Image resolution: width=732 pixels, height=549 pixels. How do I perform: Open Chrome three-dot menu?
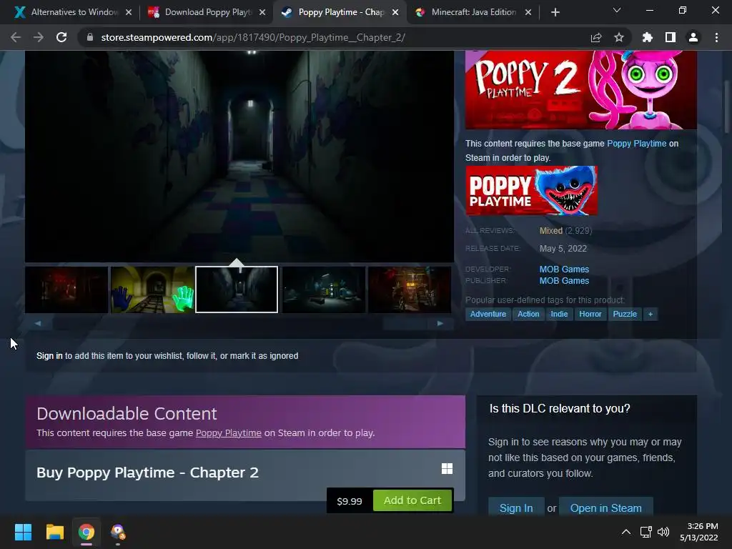(x=716, y=37)
